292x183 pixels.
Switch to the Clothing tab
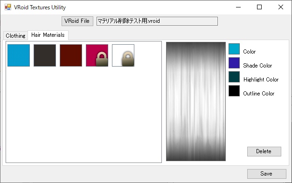click(16, 35)
